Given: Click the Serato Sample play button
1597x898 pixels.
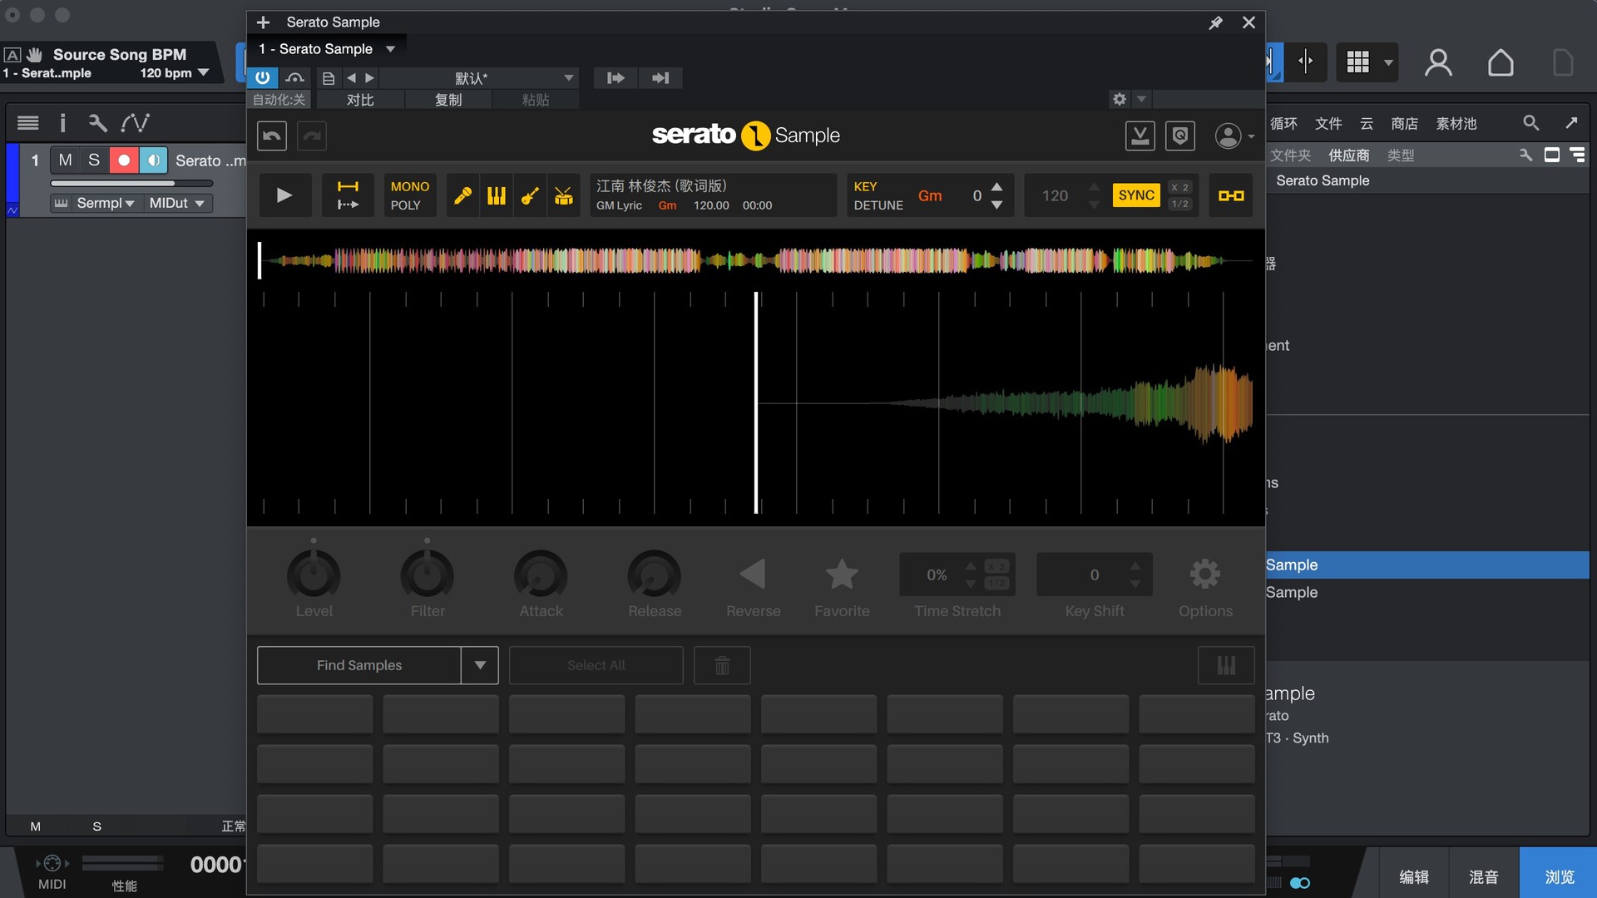Looking at the screenshot, I should pyautogui.click(x=284, y=195).
